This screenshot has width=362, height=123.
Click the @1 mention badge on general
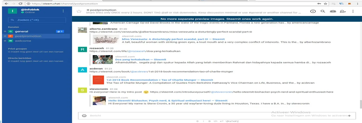click(x=60, y=31)
